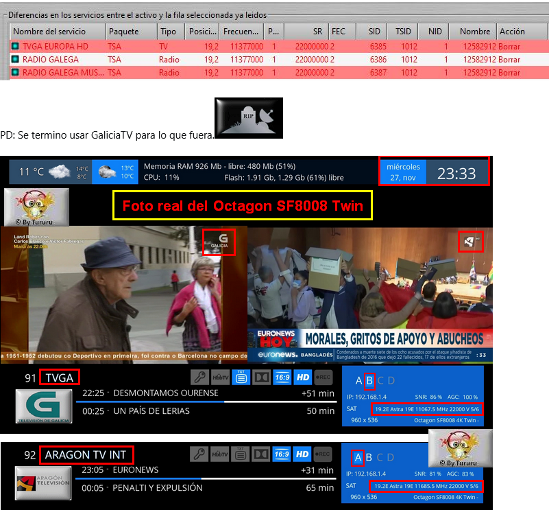This screenshot has width=549, height=510.
Task: Click the TVGA programme progress bar
Action: click(206, 402)
